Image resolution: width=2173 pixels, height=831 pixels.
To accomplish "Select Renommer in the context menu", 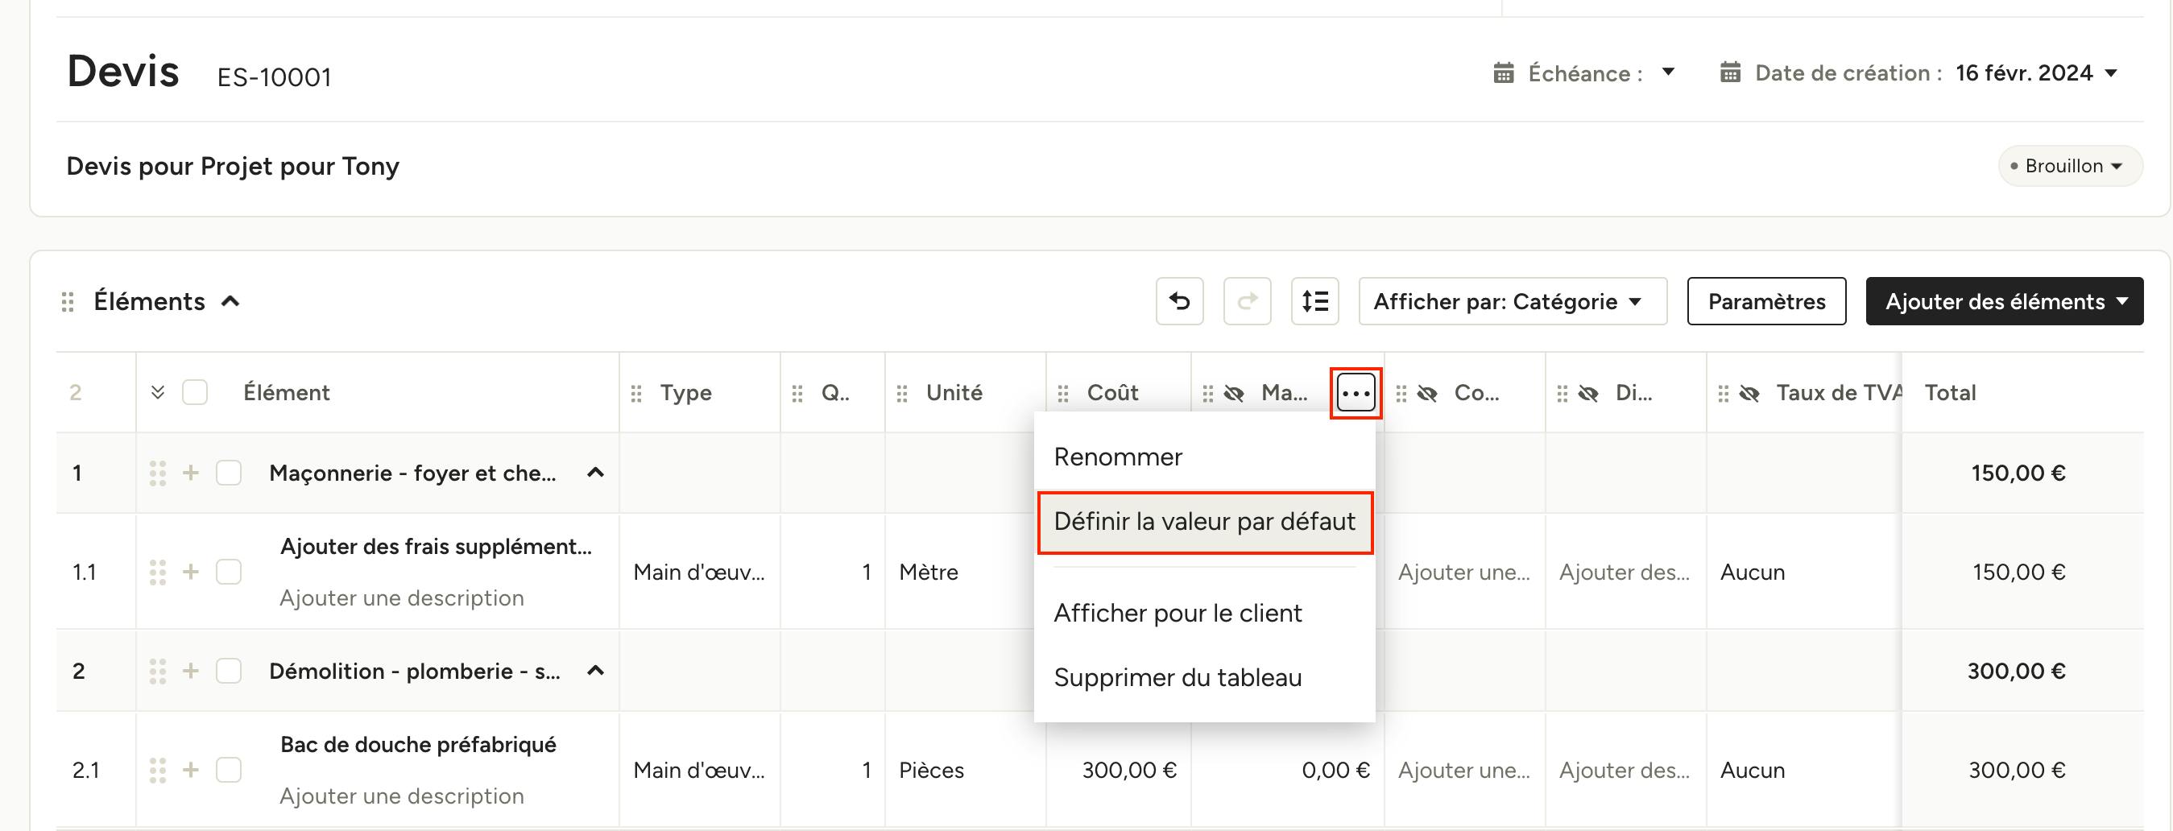I will pos(1205,457).
